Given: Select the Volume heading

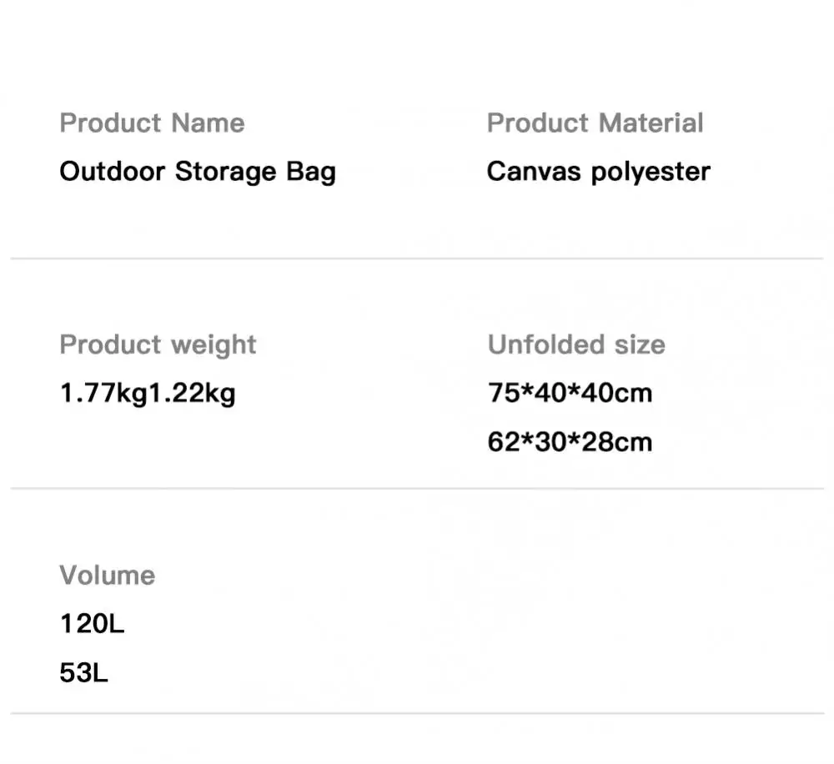Looking at the screenshot, I should point(107,575).
